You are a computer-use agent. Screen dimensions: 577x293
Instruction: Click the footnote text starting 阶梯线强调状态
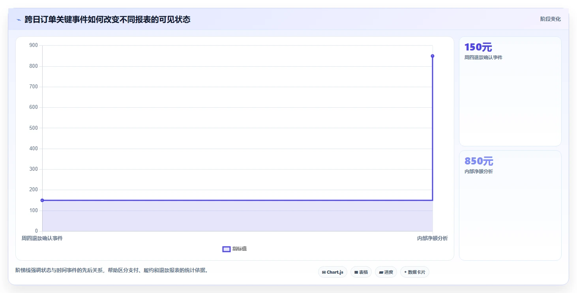pyautogui.click(x=112, y=271)
